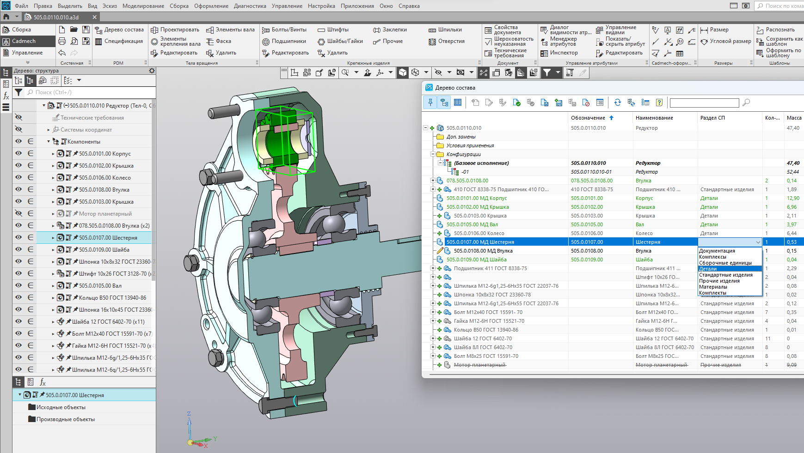Viewport: 804px width, 453px height.
Task: Click the pin icon in Дерево состава toolbar
Action: [x=430, y=103]
